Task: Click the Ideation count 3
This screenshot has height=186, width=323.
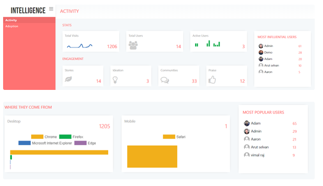Action: click(x=148, y=81)
